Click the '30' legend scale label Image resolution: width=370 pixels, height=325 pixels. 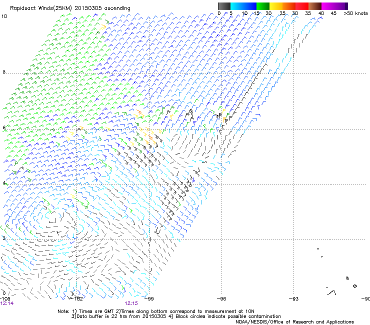pos(295,13)
